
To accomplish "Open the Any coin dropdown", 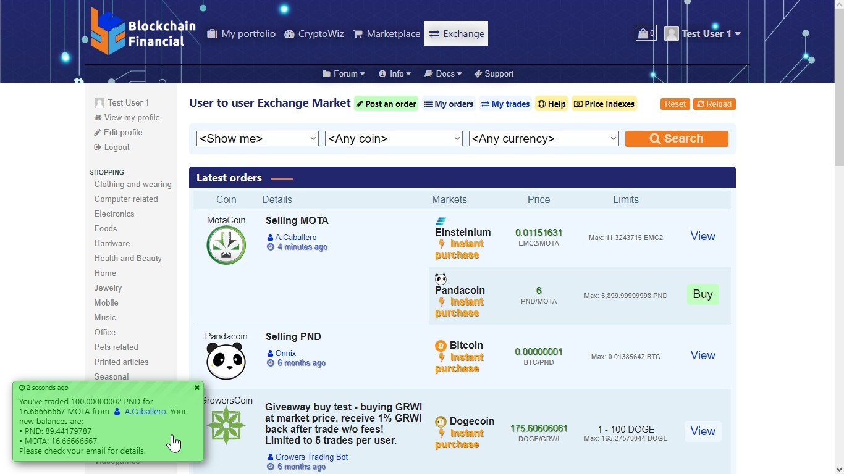I will [394, 139].
